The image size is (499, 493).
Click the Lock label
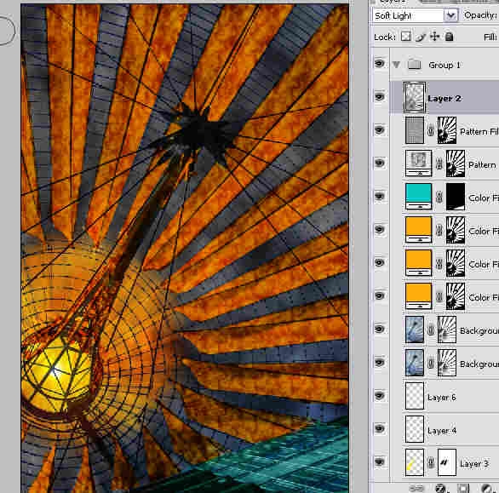pyautogui.click(x=385, y=37)
